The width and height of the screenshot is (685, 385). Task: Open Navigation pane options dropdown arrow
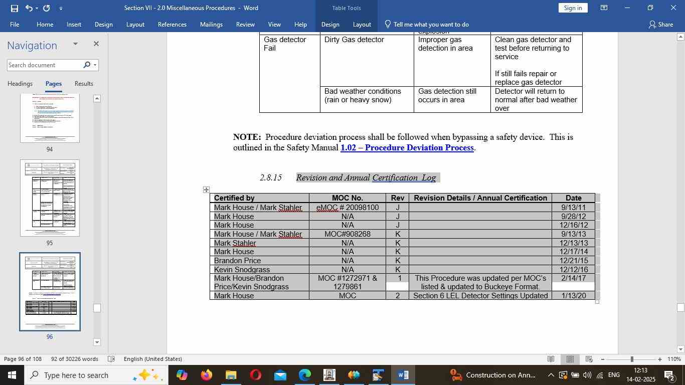(x=75, y=44)
